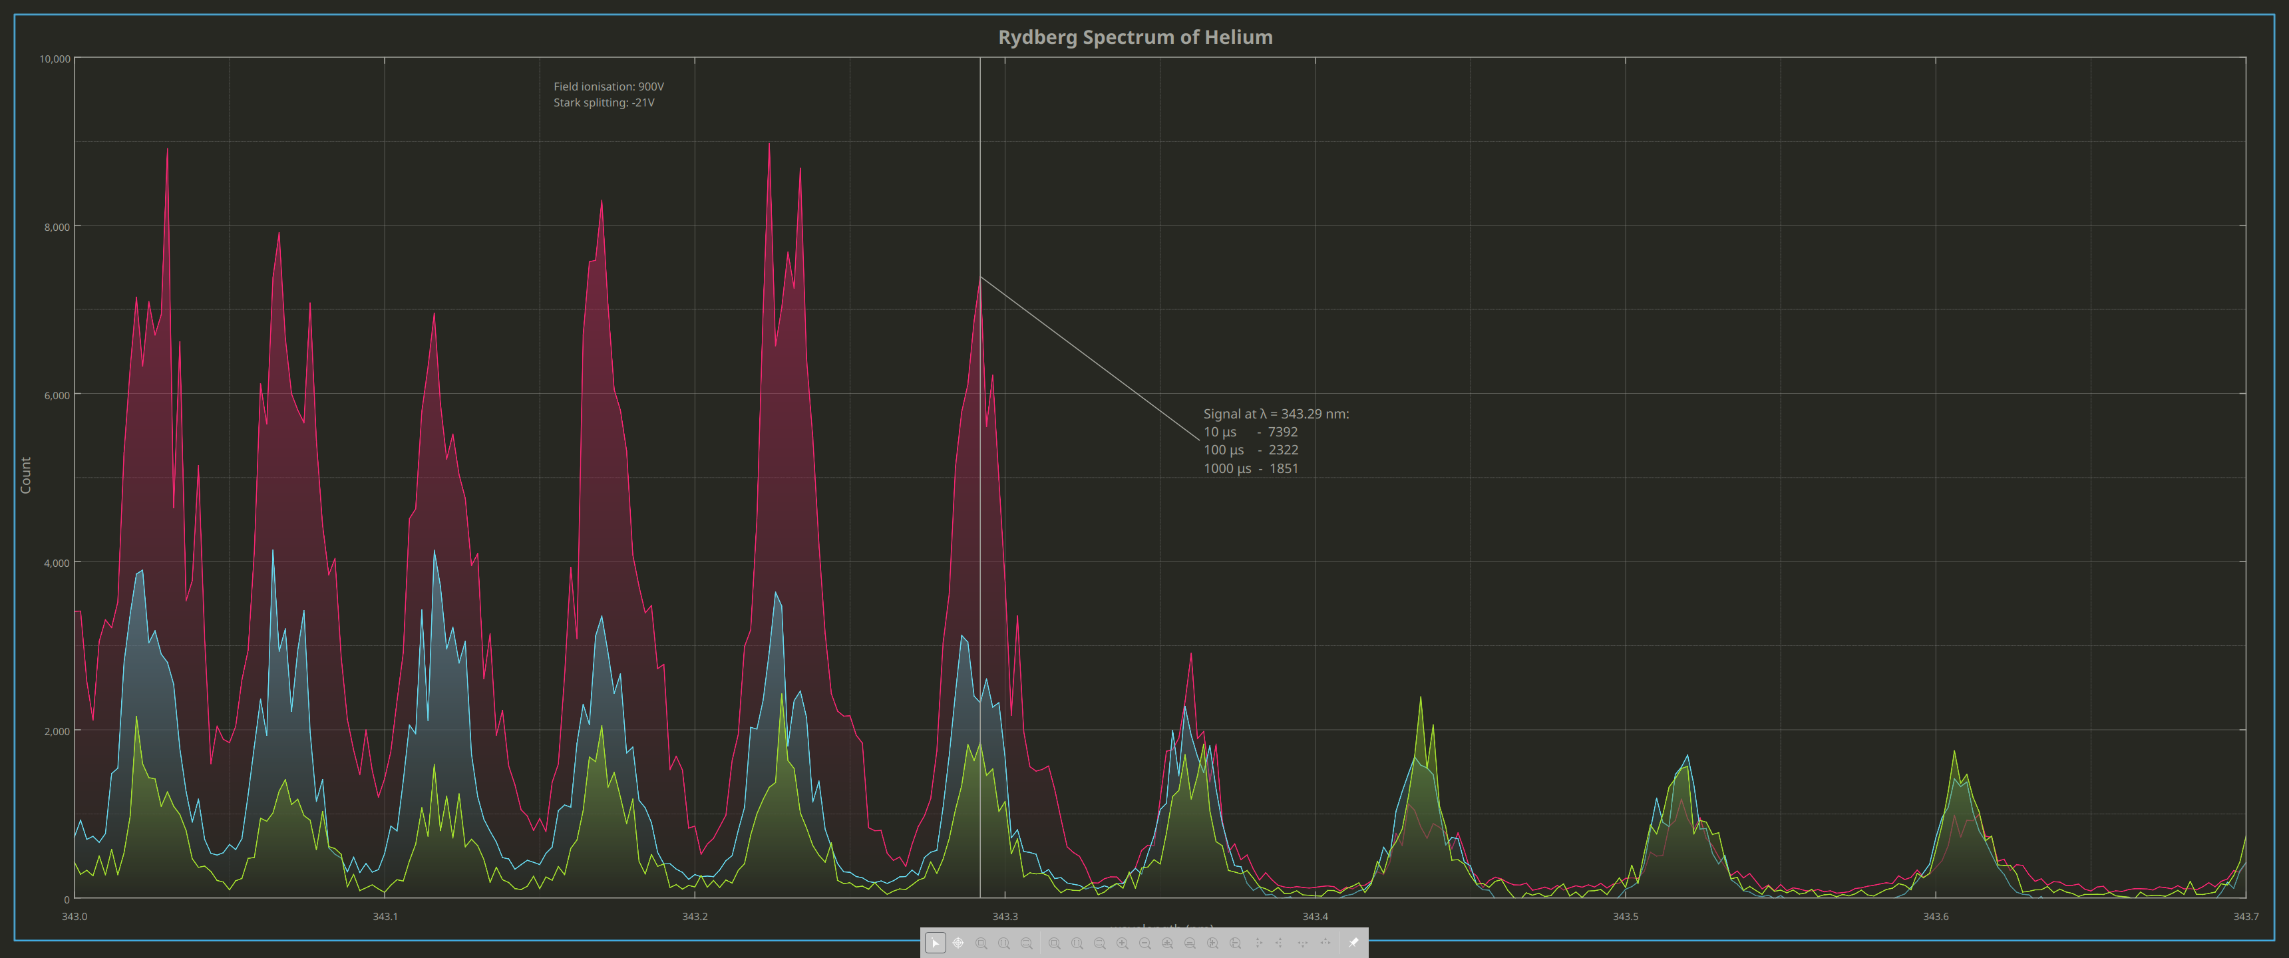This screenshot has height=958, width=2289.
Task: Choose the select-region-and-zoom tool before the separator
Action: [x=981, y=943]
